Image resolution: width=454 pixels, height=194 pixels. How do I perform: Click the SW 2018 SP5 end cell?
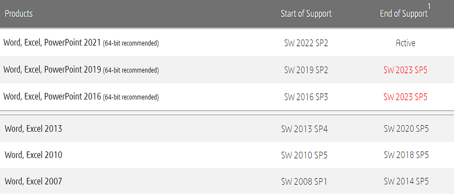406,155
